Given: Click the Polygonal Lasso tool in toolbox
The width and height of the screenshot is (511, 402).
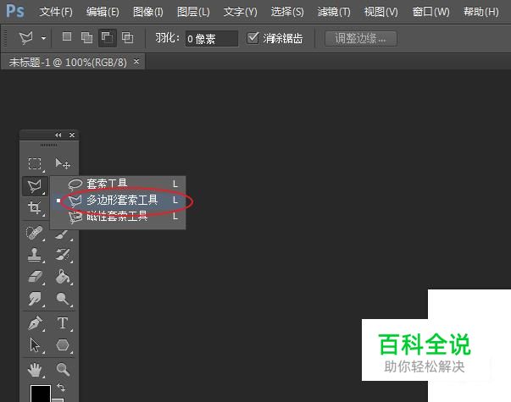Looking at the screenshot, I should (x=35, y=186).
